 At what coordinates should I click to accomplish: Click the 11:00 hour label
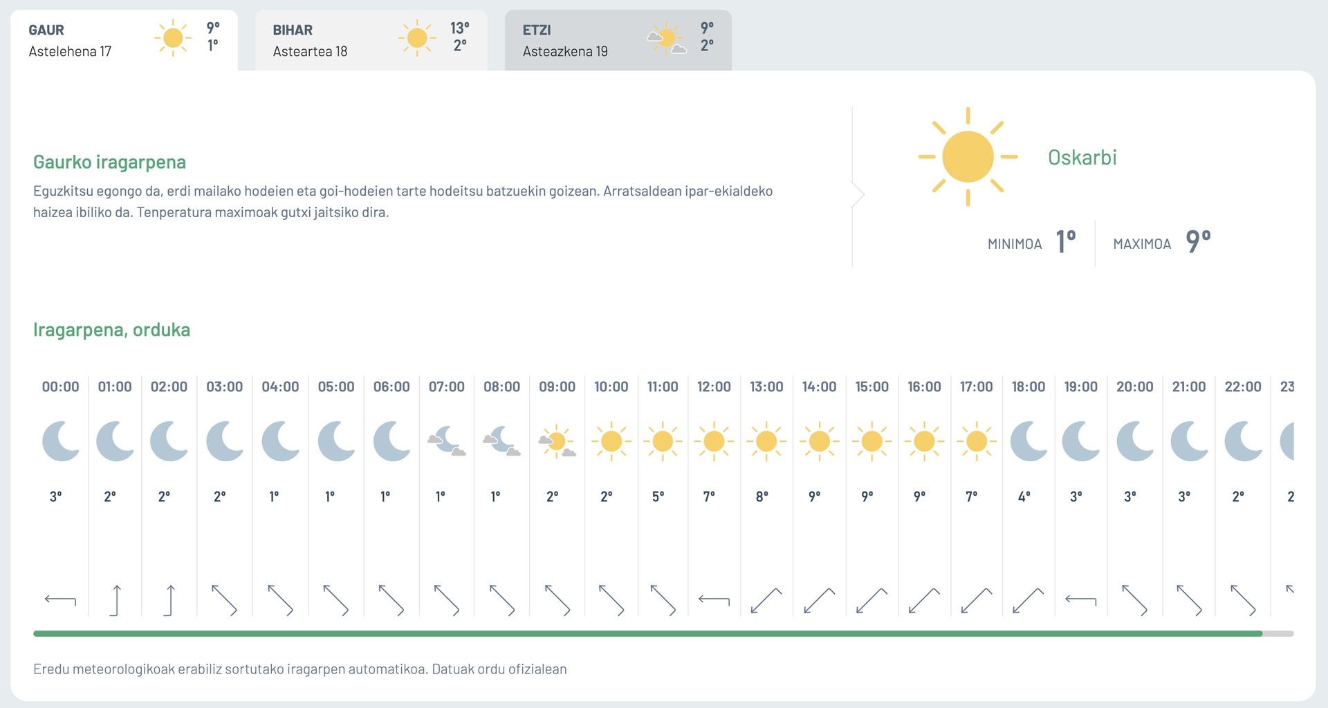tap(663, 387)
